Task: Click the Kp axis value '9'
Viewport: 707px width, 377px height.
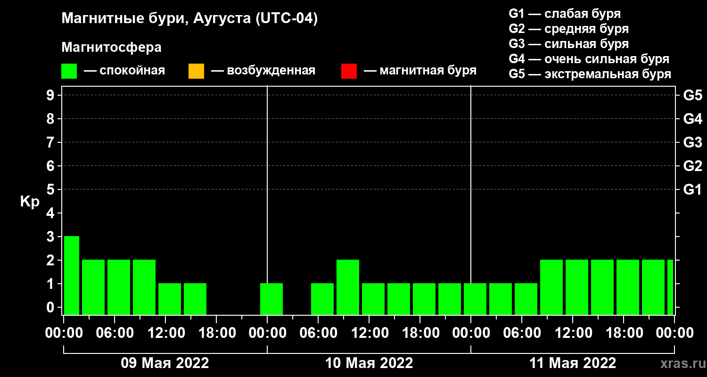Action: pos(51,95)
